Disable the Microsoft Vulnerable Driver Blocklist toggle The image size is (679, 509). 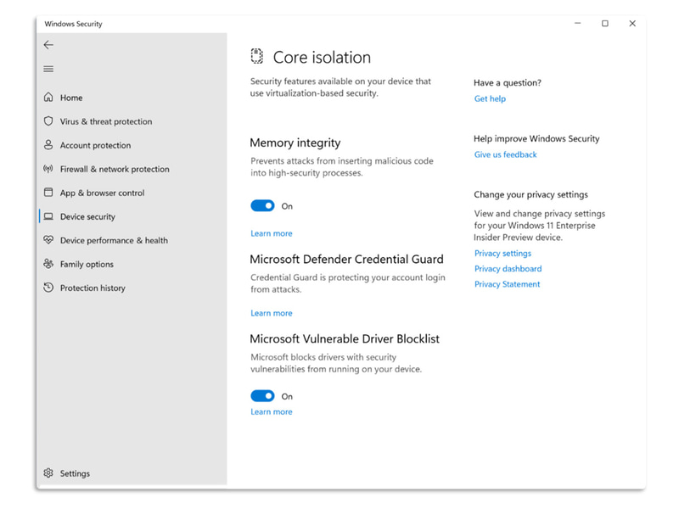pyautogui.click(x=263, y=396)
